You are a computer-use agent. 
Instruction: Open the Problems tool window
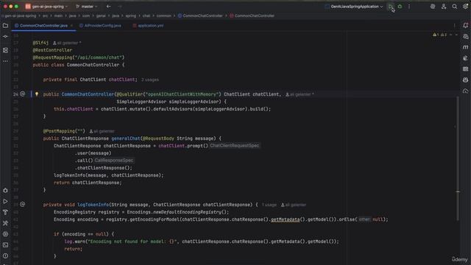(x=5, y=255)
